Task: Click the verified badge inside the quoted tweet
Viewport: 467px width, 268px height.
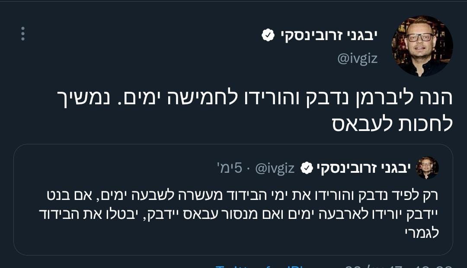Action: tap(306, 168)
